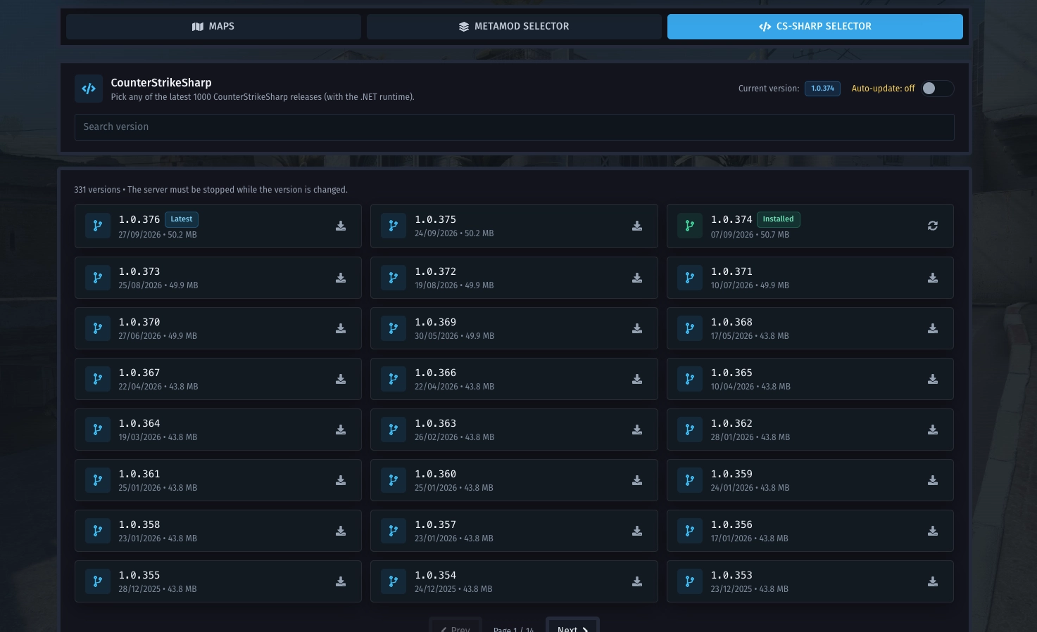Click the branch icon on version 1.0.363
Image resolution: width=1037 pixels, height=632 pixels.
point(394,430)
